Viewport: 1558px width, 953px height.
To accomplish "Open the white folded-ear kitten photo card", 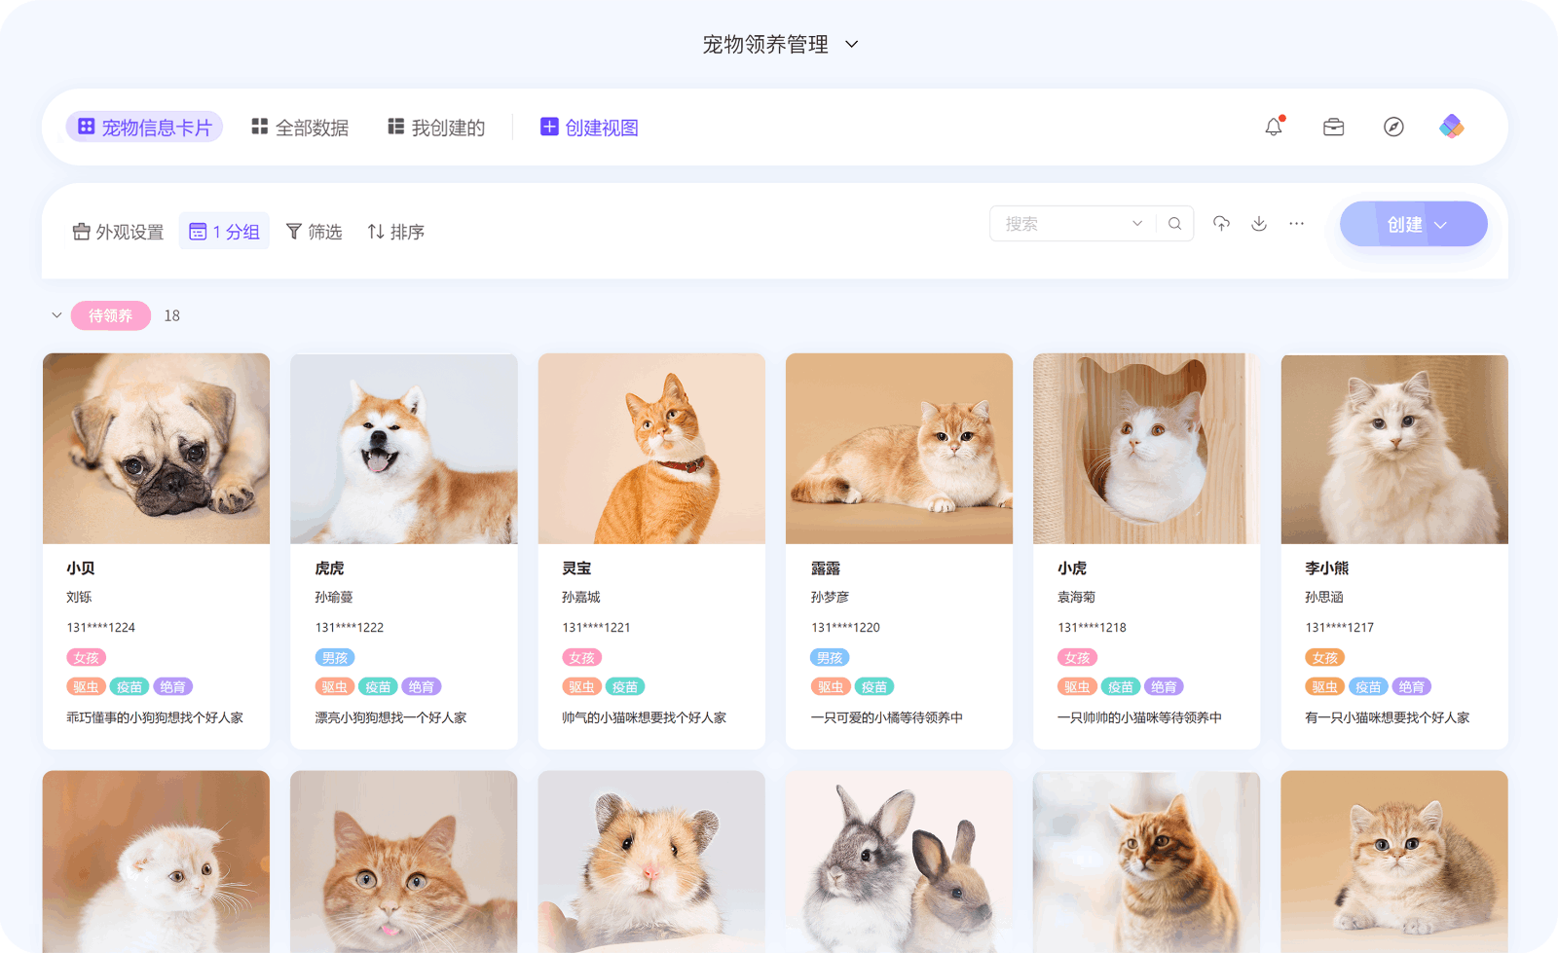I will tap(156, 861).
